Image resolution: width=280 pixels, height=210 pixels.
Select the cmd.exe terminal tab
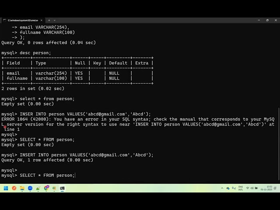23,21
